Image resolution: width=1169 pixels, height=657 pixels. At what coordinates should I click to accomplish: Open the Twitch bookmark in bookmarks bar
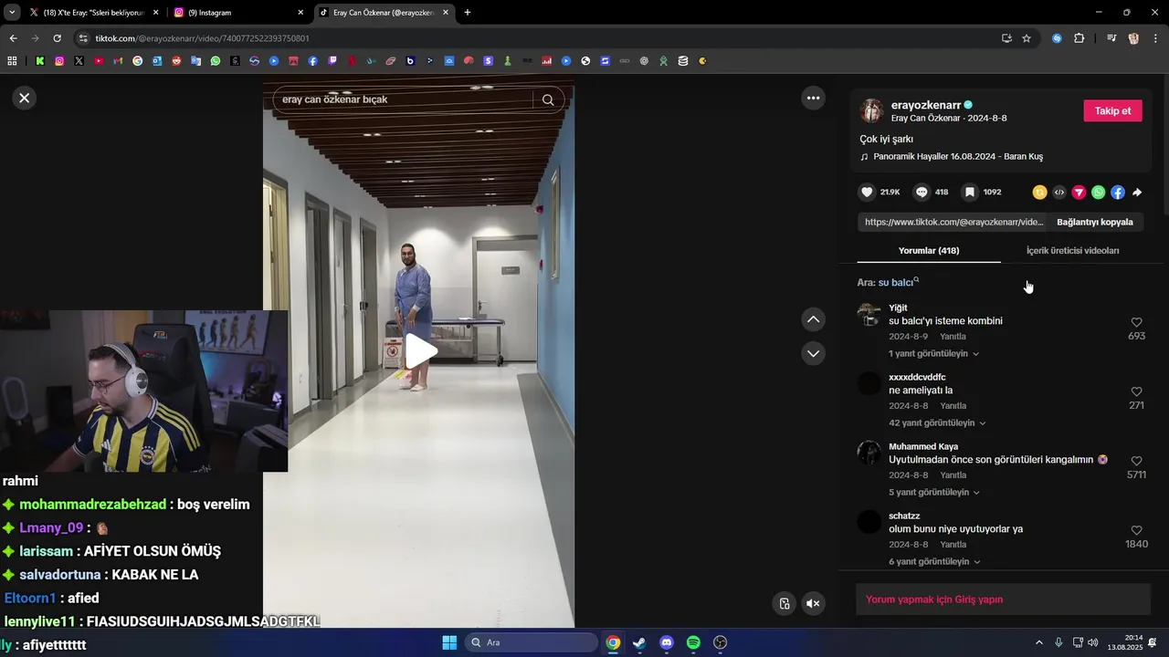[332, 61]
